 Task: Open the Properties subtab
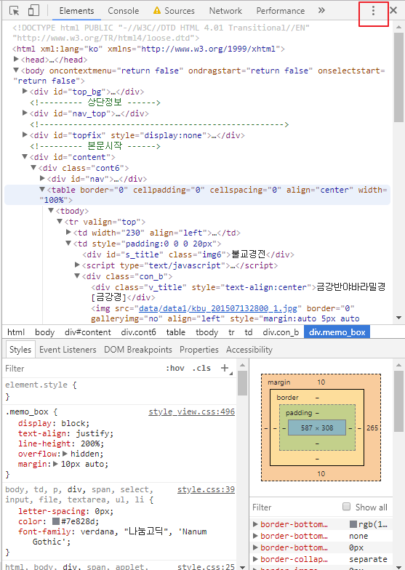[x=199, y=350]
